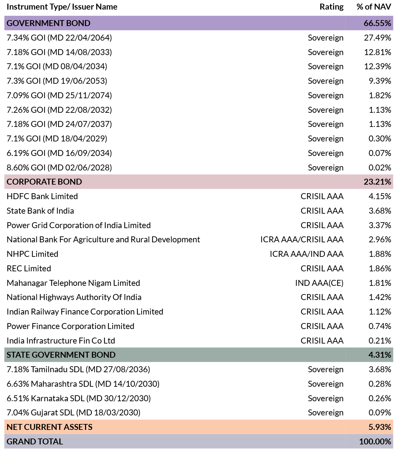The image size is (395, 451).
Task: Click the Corporate Bond section header
Action: coord(44,182)
